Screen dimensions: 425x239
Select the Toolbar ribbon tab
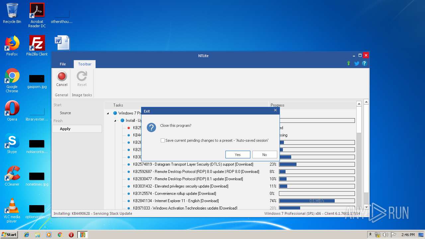[85, 64]
